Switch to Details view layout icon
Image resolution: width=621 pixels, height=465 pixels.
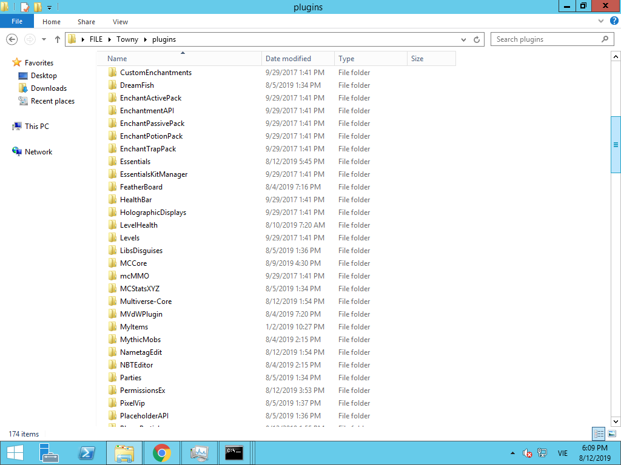(599, 434)
